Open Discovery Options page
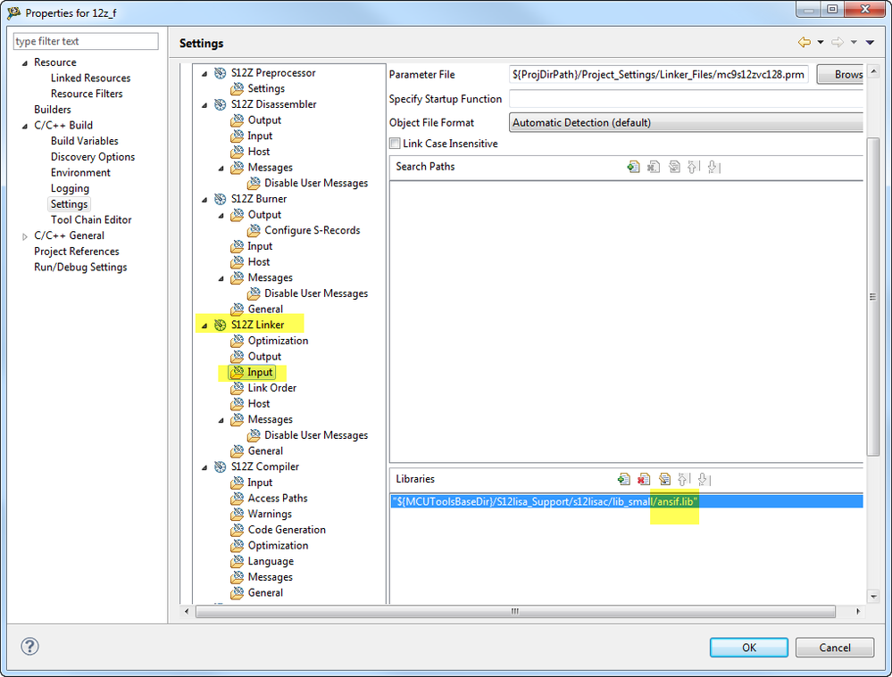Image resolution: width=892 pixels, height=677 pixels. (93, 156)
